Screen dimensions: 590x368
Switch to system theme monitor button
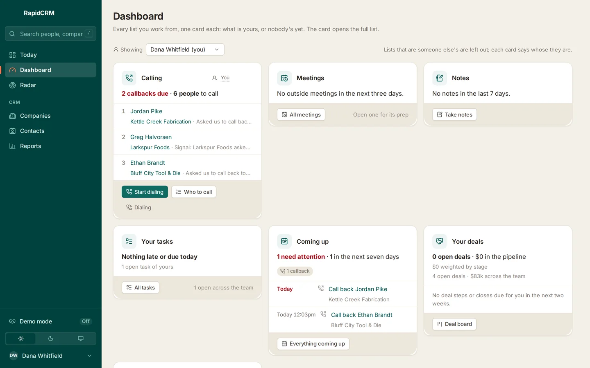tap(81, 339)
